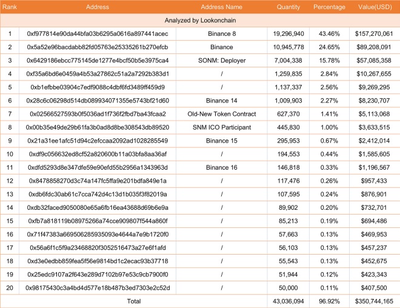Viewport: 400px width, 308px height.
Task: Click the Quantity column header
Action: (288, 7)
